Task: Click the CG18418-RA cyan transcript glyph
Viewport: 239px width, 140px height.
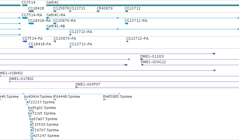Action: pos(31,23)
